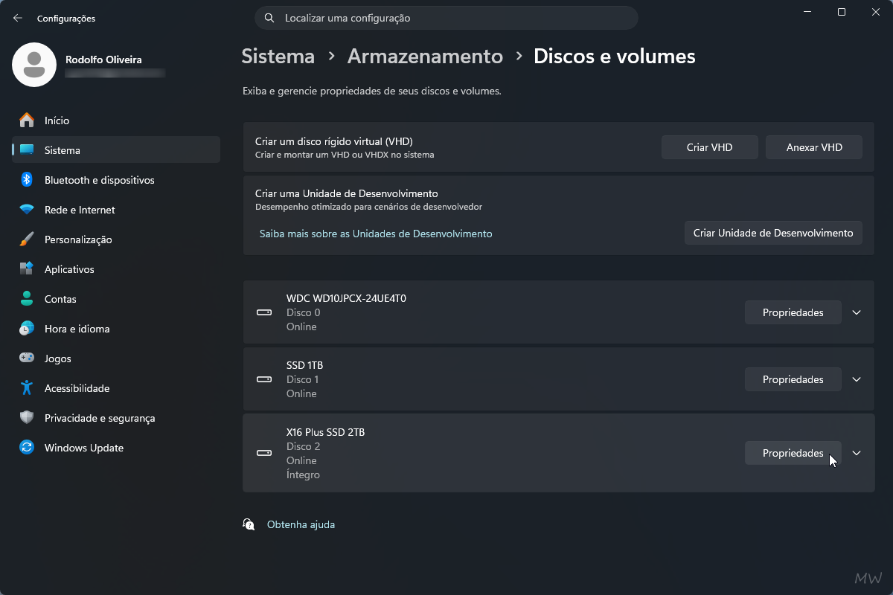Open Propriedades for Disco 0
This screenshot has height=595, width=893.
point(793,312)
